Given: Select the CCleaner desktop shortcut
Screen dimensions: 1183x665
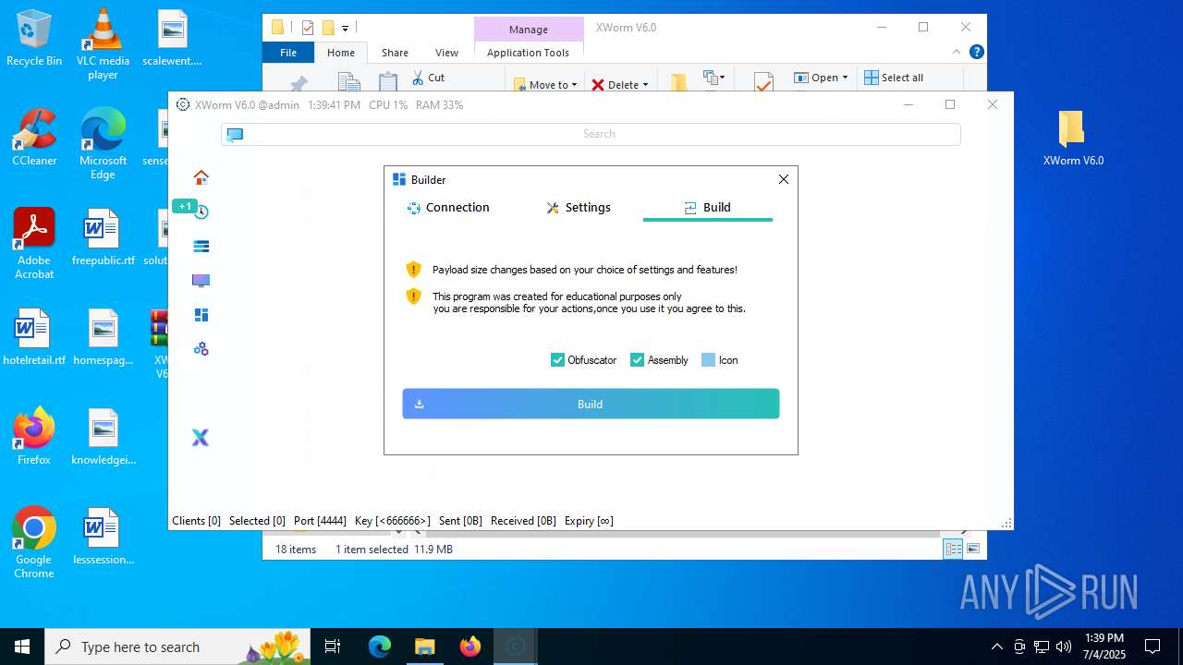Looking at the screenshot, I should tap(34, 139).
